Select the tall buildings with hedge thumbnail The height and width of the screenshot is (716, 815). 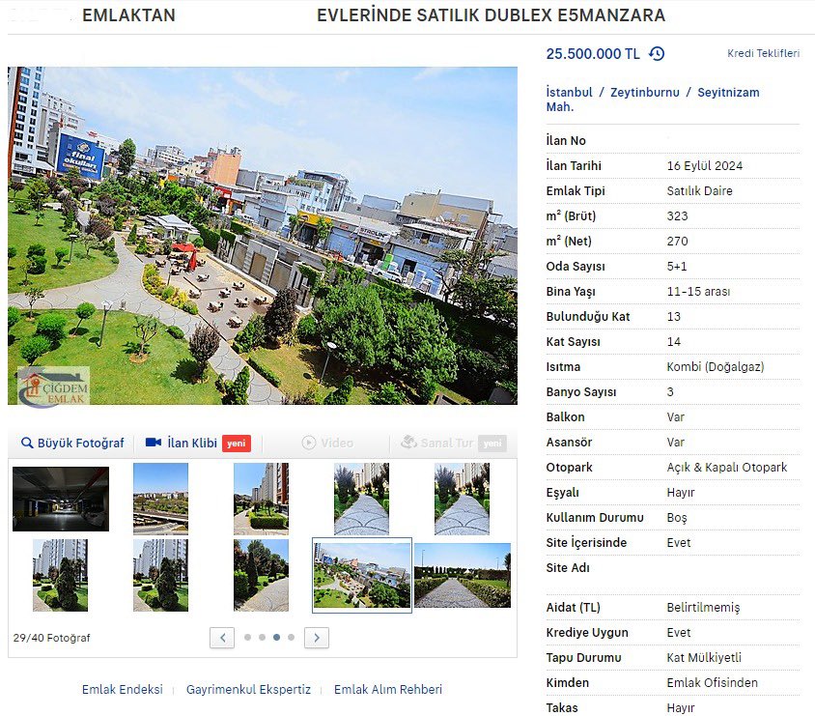point(261,500)
